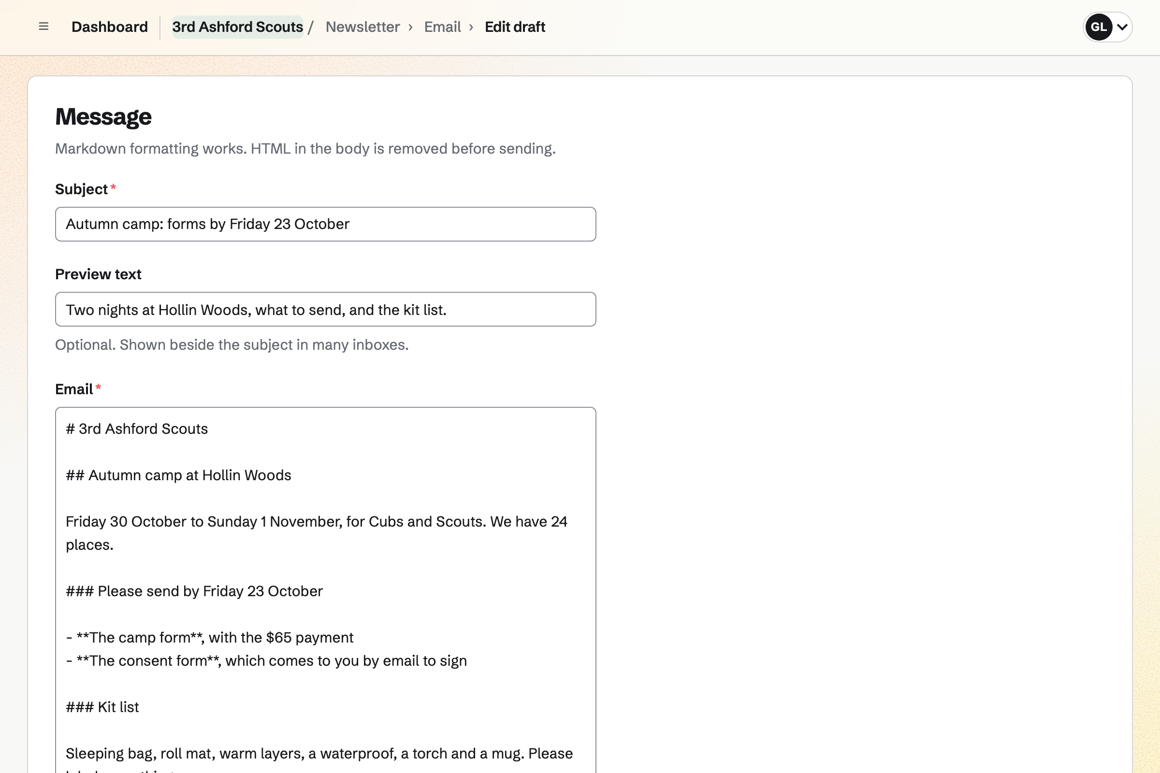This screenshot has width=1160, height=773.
Task: Click the 'Sleeping bag, roll mat' paragraph
Action: point(319,754)
